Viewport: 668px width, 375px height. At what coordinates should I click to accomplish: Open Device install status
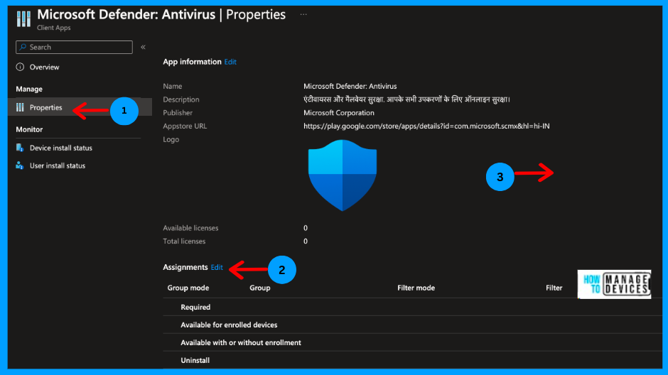pyautogui.click(x=61, y=148)
